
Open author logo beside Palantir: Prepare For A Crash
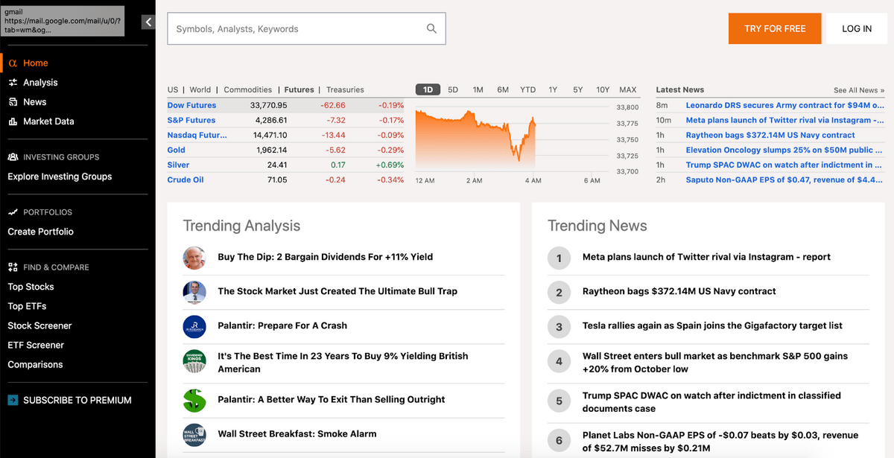point(194,326)
